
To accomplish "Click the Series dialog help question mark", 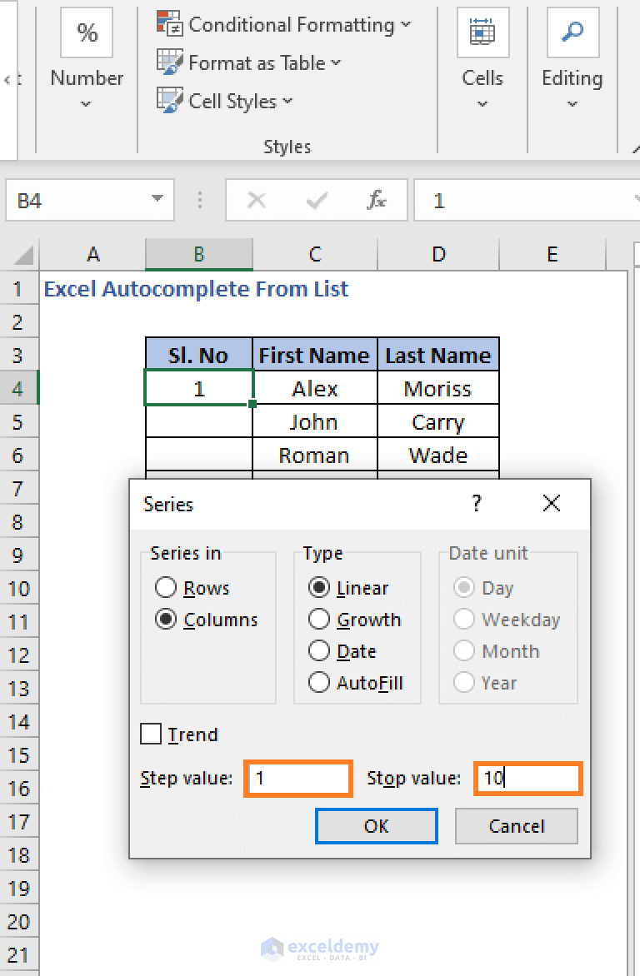I will pyautogui.click(x=477, y=504).
